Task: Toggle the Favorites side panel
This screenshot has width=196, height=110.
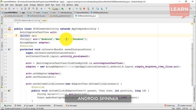Action: (2, 97)
